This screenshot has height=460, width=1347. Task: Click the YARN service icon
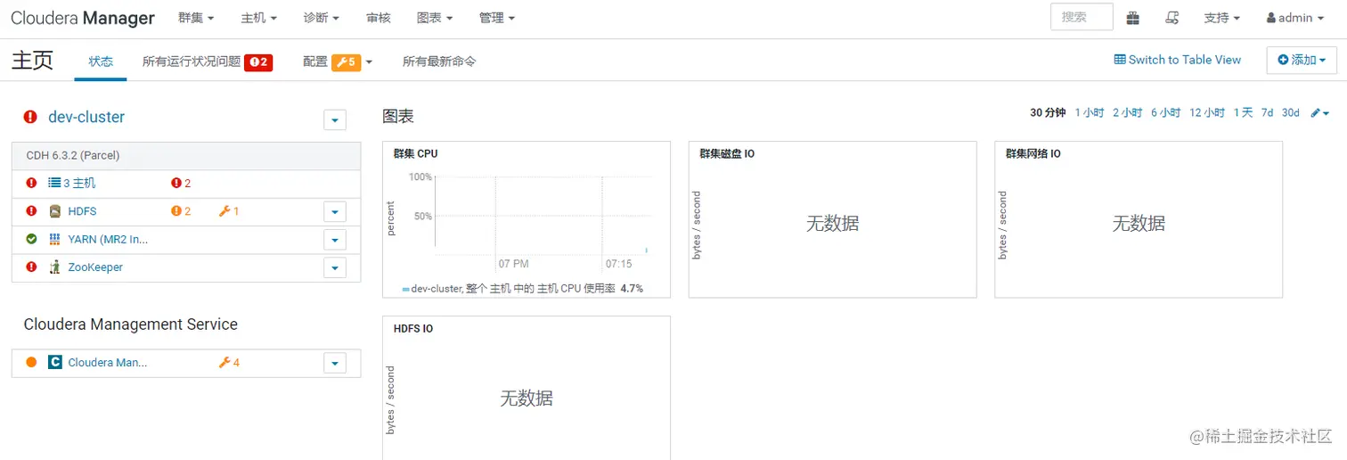pos(55,239)
